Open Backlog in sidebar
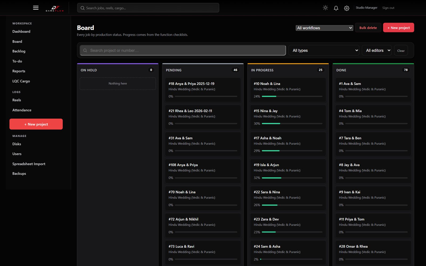 tap(19, 51)
